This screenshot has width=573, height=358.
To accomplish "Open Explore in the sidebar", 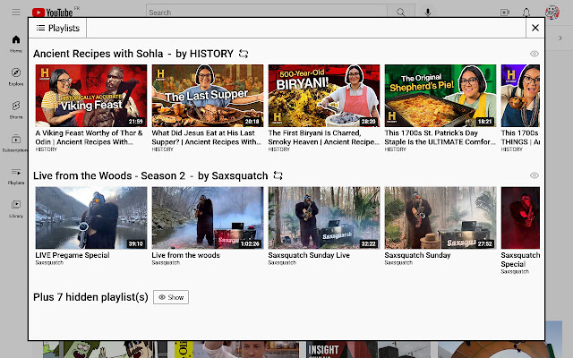I will (x=16, y=76).
